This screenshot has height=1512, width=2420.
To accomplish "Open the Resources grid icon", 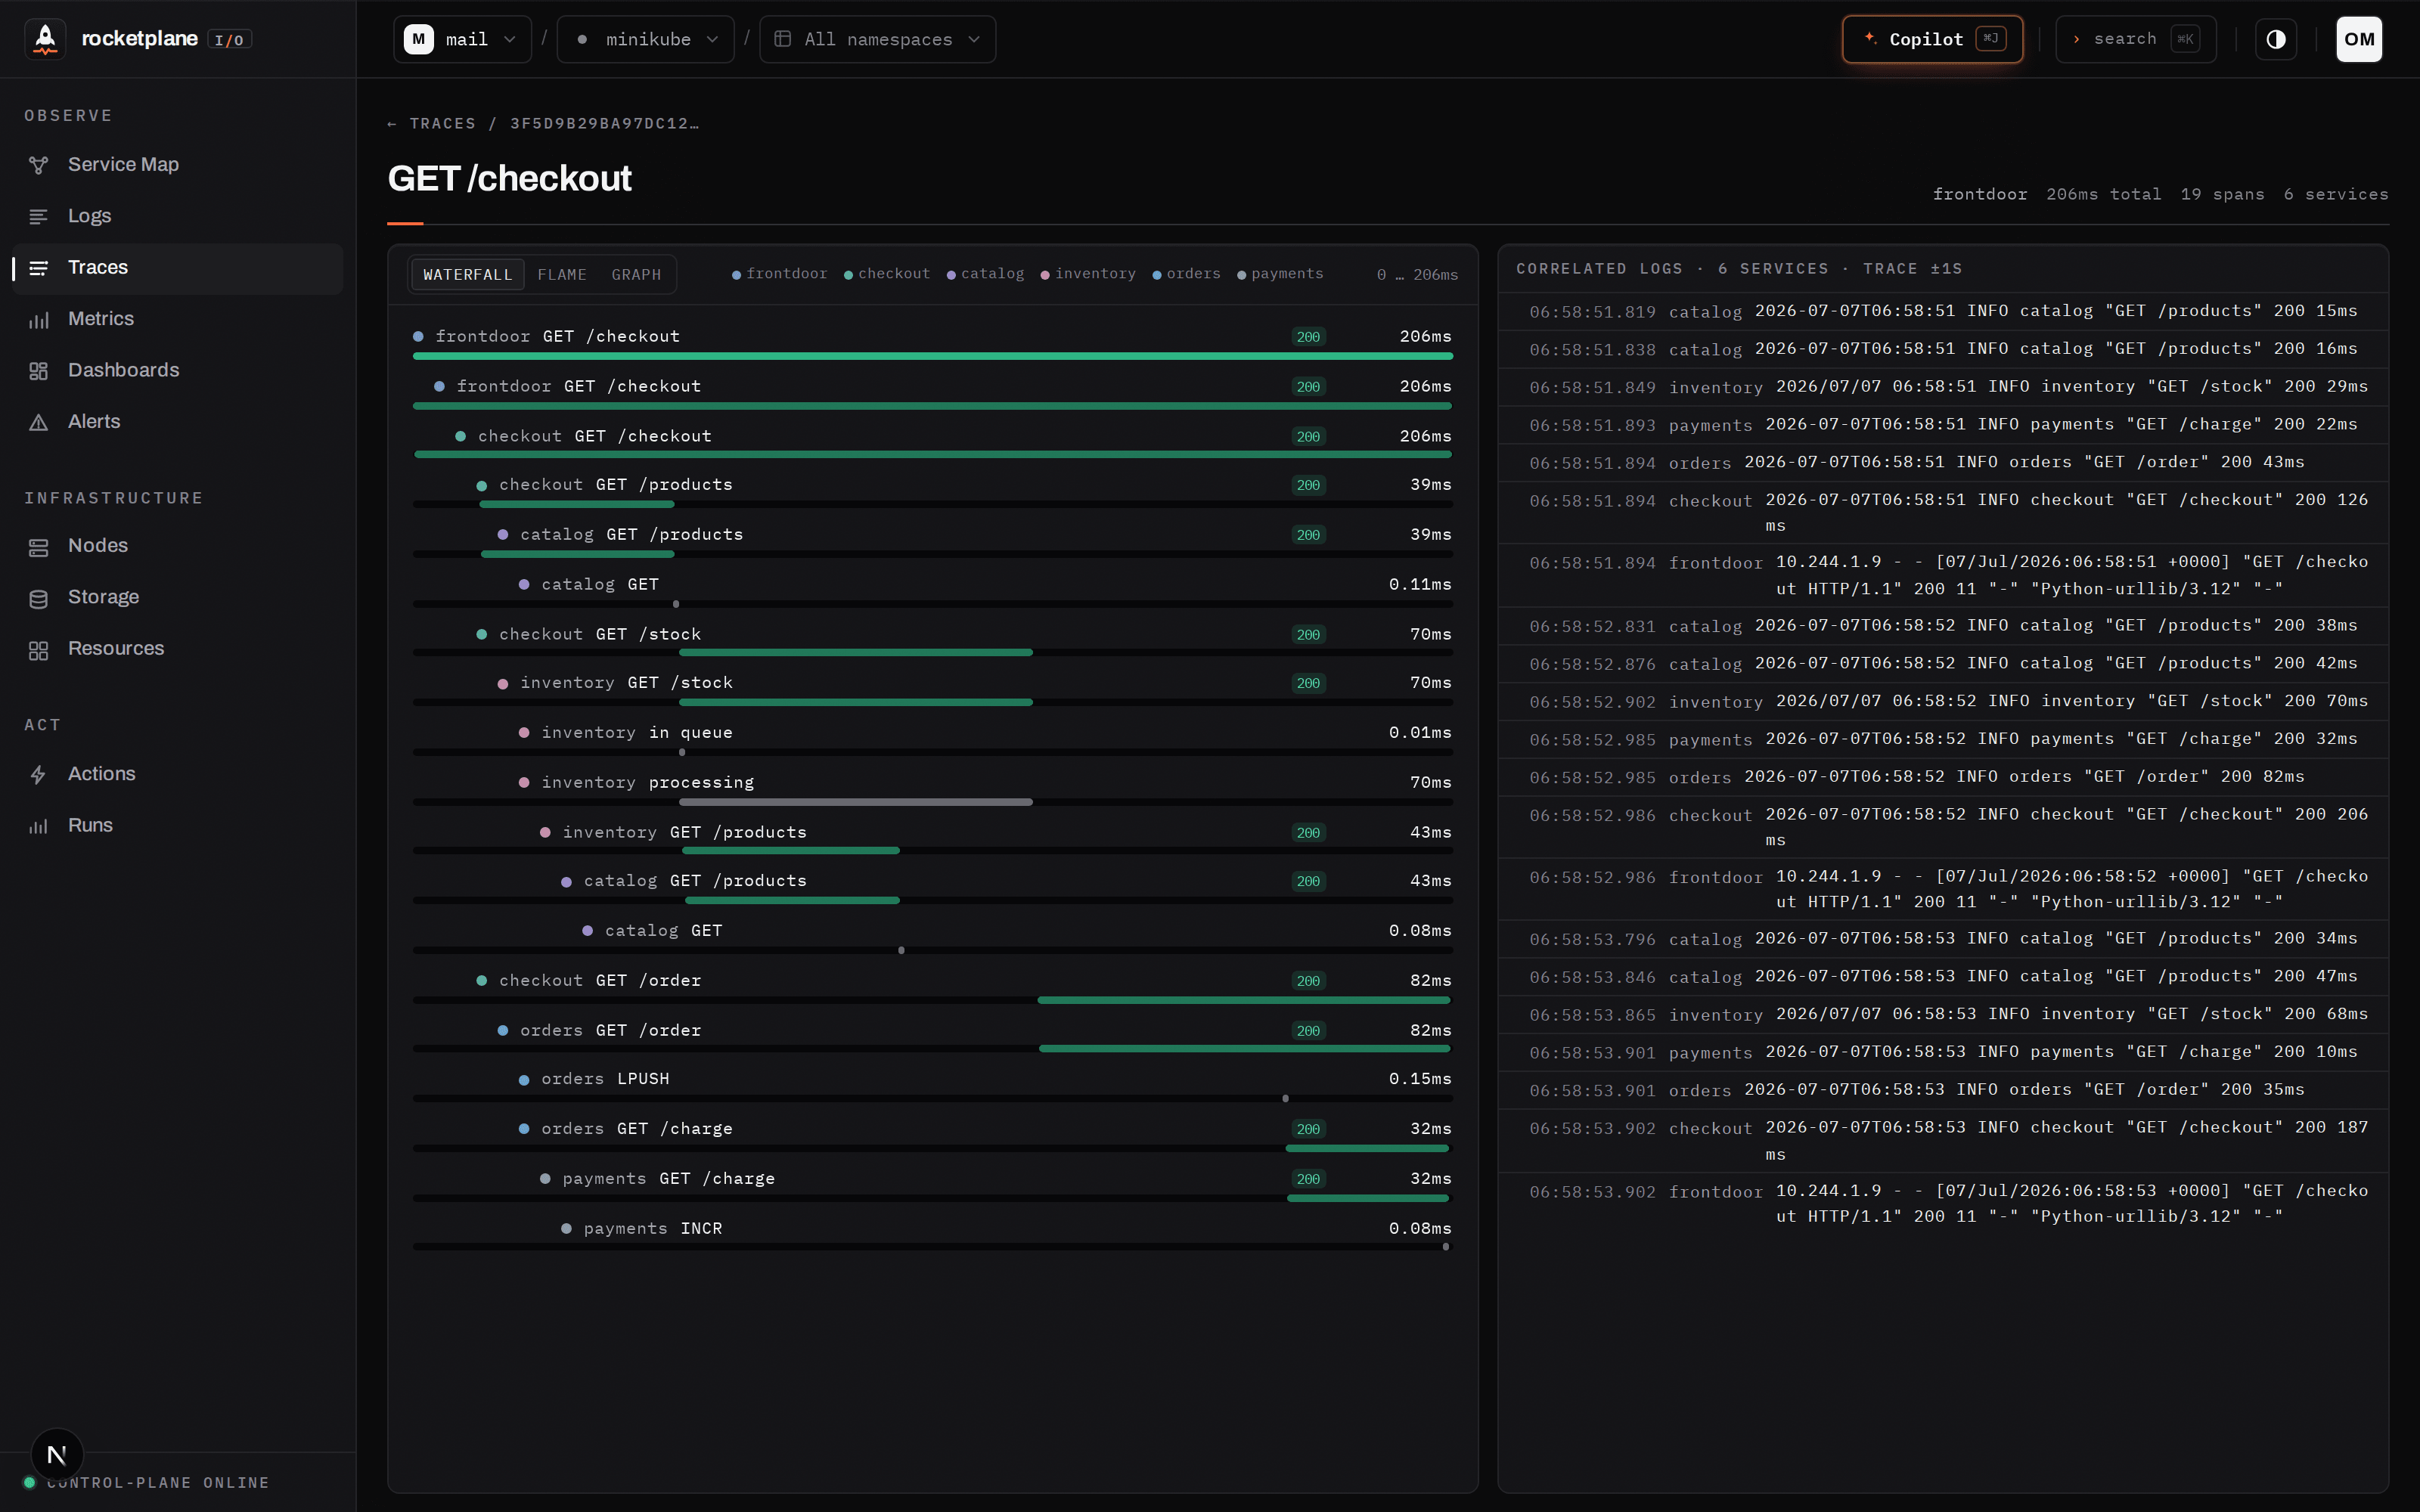I will 38,650.
